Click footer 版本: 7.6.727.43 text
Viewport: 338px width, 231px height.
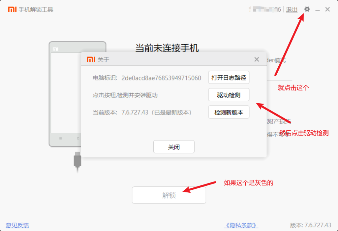pos(310,225)
